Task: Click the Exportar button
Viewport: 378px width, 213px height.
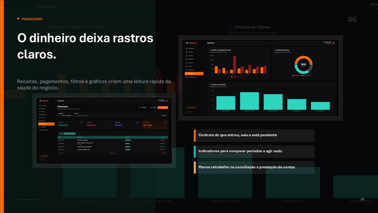Action: [x=153, y=108]
